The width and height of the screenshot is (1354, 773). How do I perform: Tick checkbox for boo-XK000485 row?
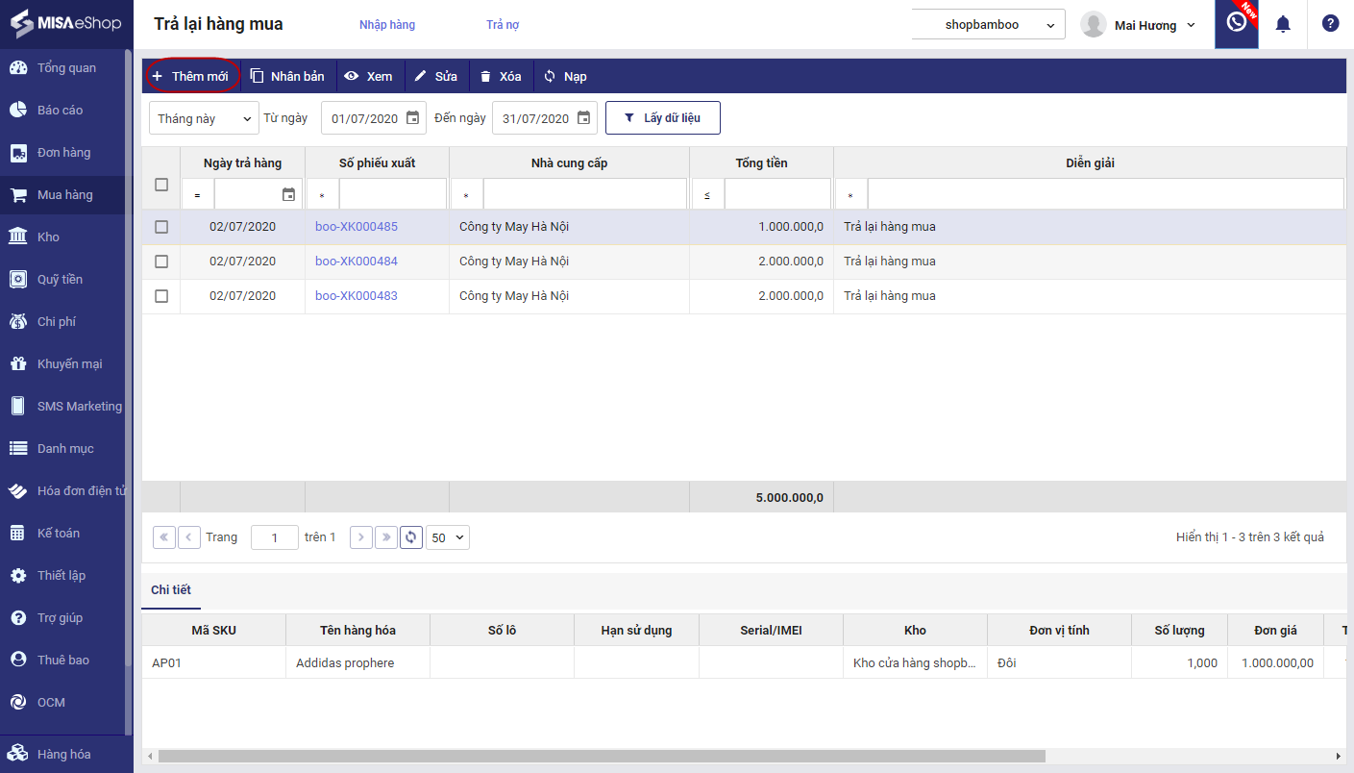tap(161, 227)
